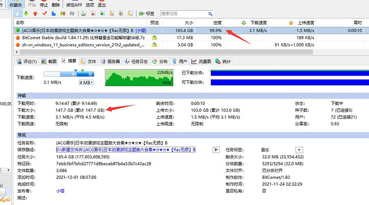369x205 pixels.
Task: Click the search magnifier icon
Action: point(210,14)
